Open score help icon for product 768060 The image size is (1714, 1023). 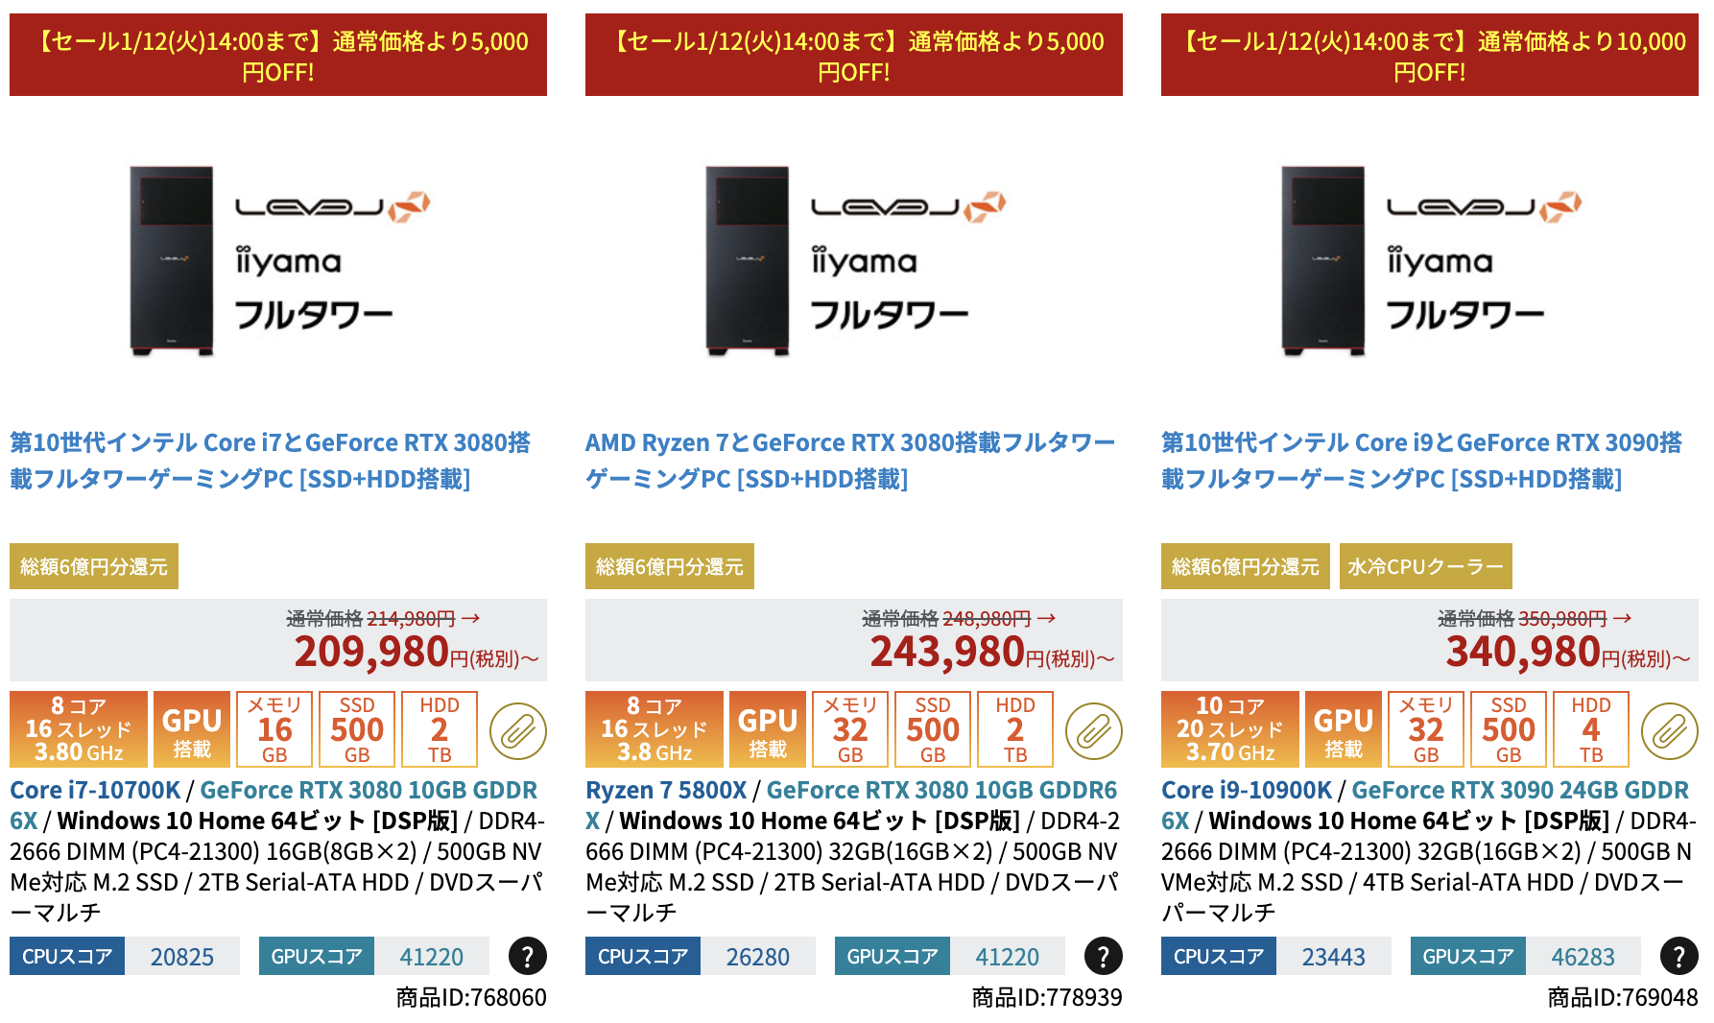[528, 956]
